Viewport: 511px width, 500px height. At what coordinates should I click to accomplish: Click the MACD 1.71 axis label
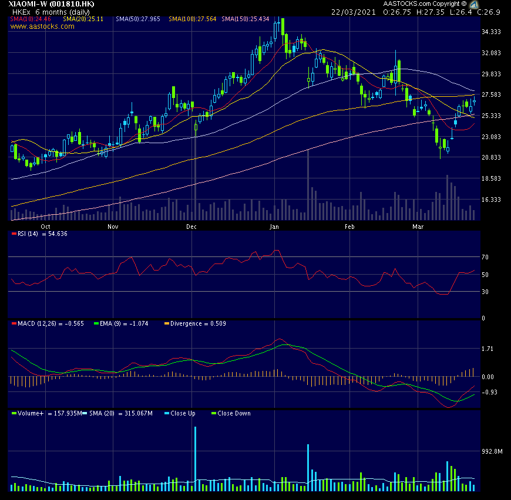[487, 349]
